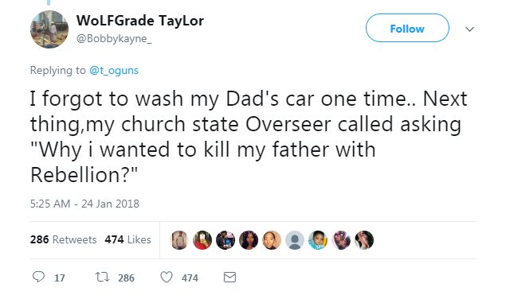Click the @Bobbykayne_ handle
This screenshot has width=506, height=303.
[x=114, y=39]
